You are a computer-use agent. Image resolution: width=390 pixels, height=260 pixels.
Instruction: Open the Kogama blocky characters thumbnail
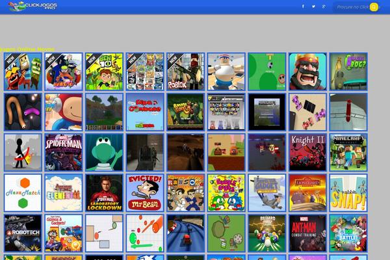(x=23, y=71)
